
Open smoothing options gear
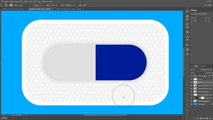(80, 5)
